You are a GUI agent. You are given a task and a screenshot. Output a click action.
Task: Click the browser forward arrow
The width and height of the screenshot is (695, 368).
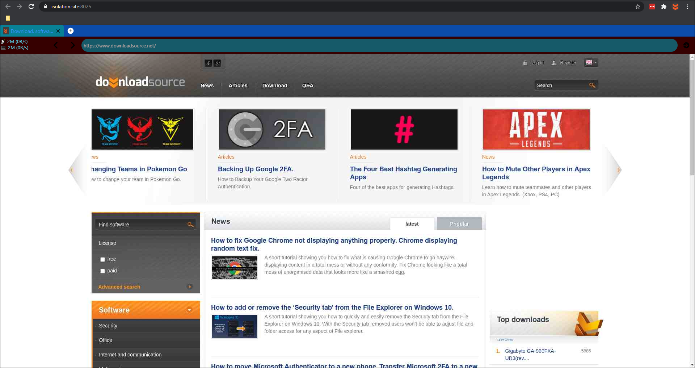point(20,7)
